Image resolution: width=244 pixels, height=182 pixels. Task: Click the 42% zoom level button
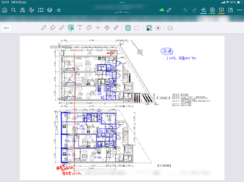tap(7, 28)
